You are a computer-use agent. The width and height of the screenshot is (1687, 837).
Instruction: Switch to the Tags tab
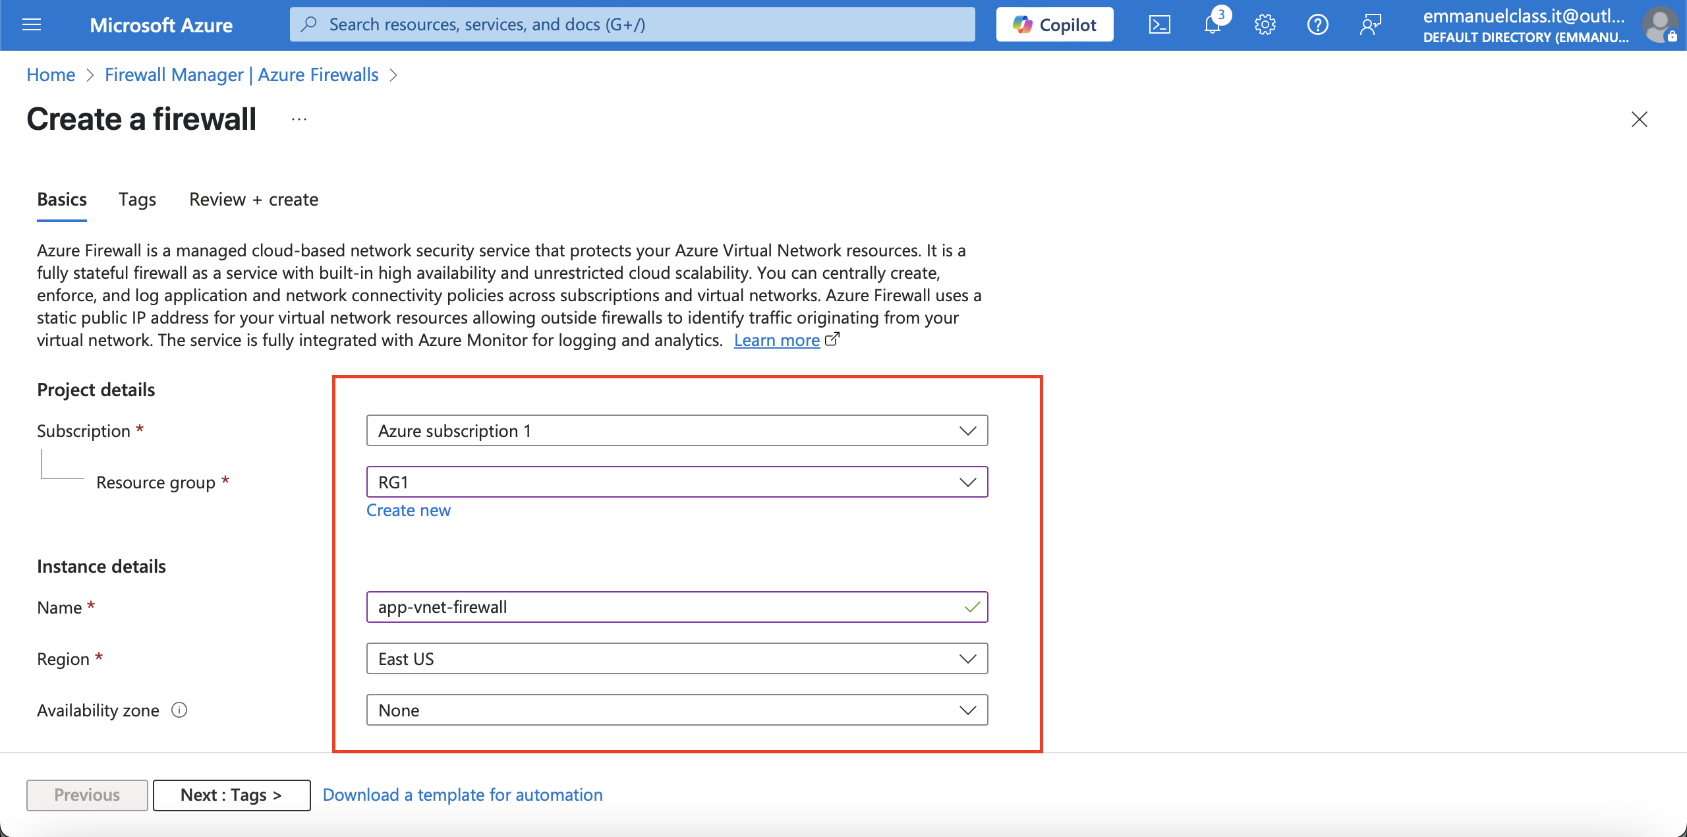click(137, 199)
